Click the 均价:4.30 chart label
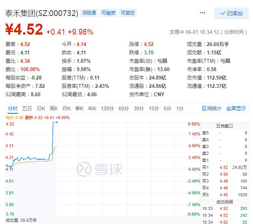This screenshot has height=224, width=253. pyautogui.click(x=14, y=118)
